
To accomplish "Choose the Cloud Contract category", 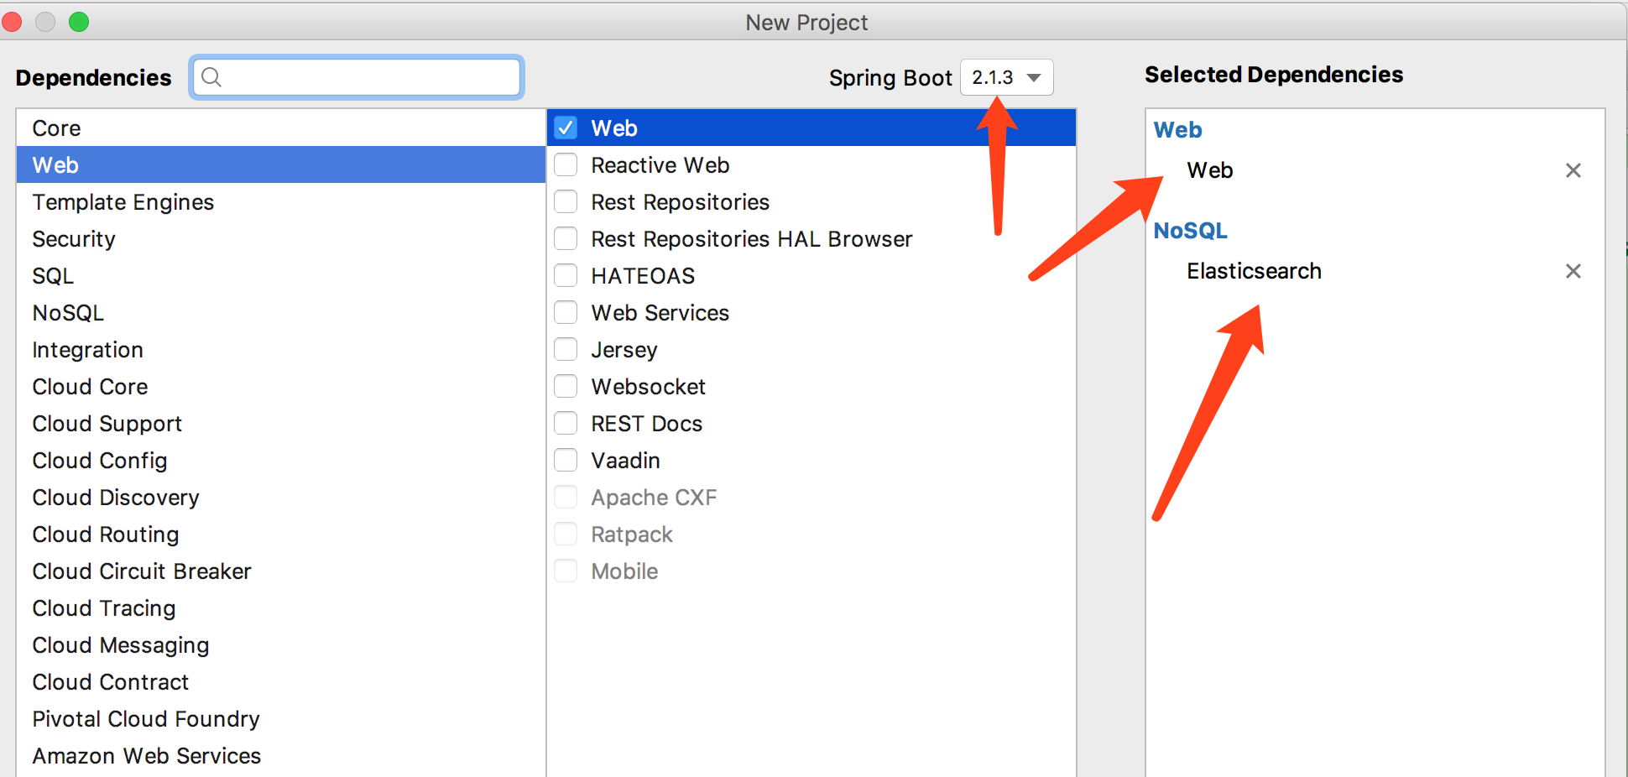I will click(281, 681).
